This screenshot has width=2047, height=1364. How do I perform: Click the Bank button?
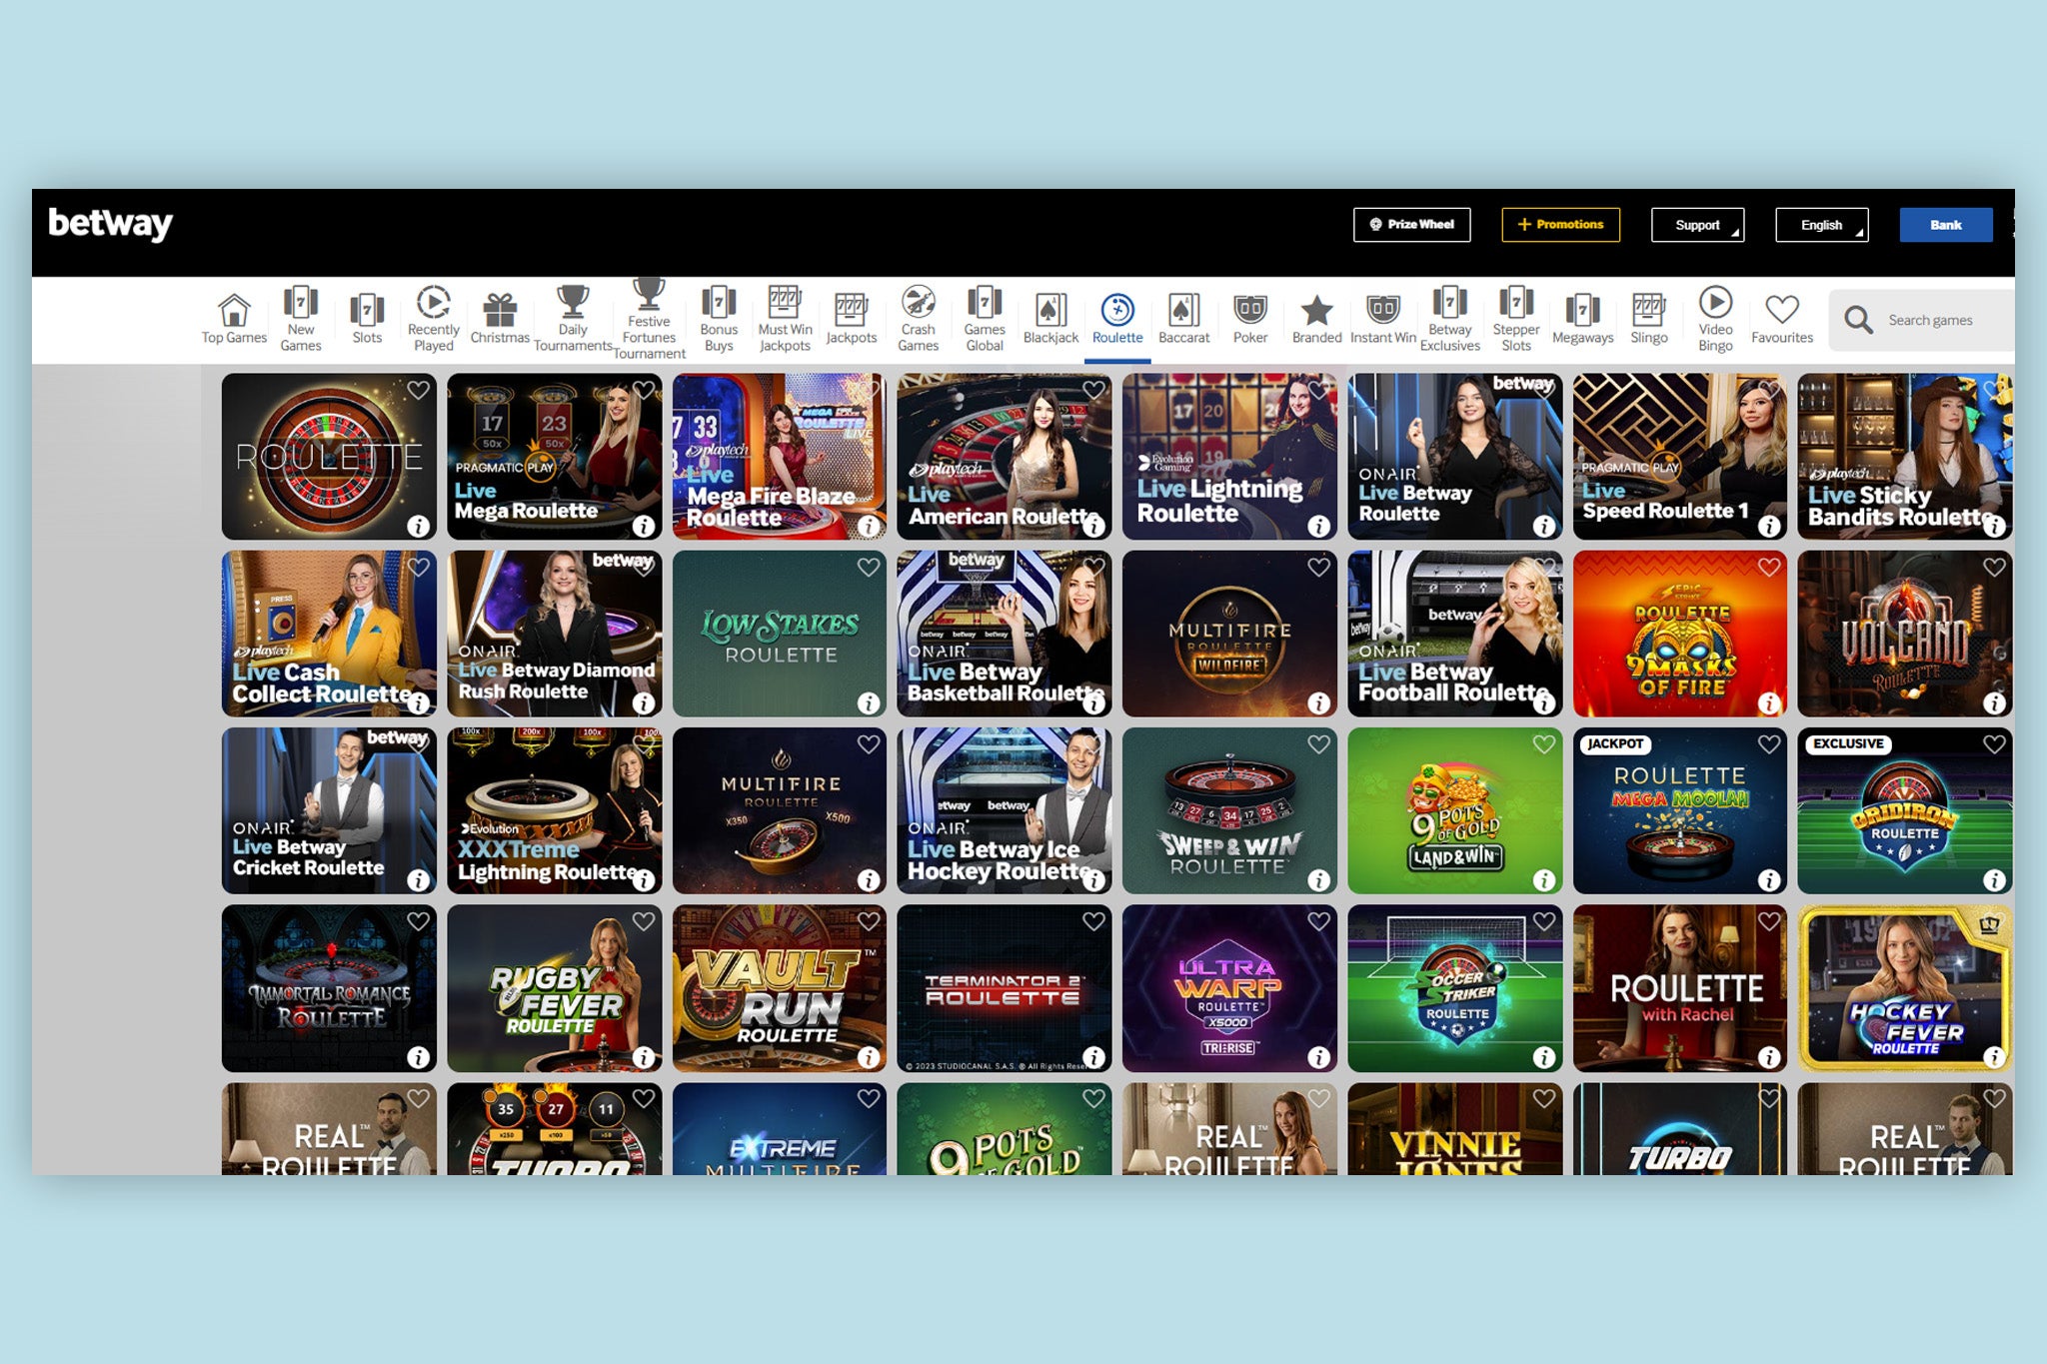click(1945, 225)
